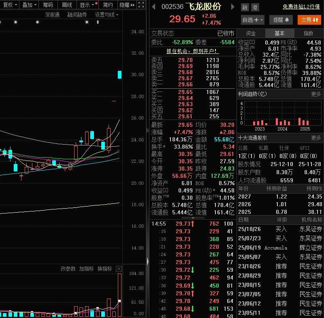The width and height of the screenshot is (324, 318).
Task: Open the 自选 watchlist dropdown
Action: tap(252, 19)
